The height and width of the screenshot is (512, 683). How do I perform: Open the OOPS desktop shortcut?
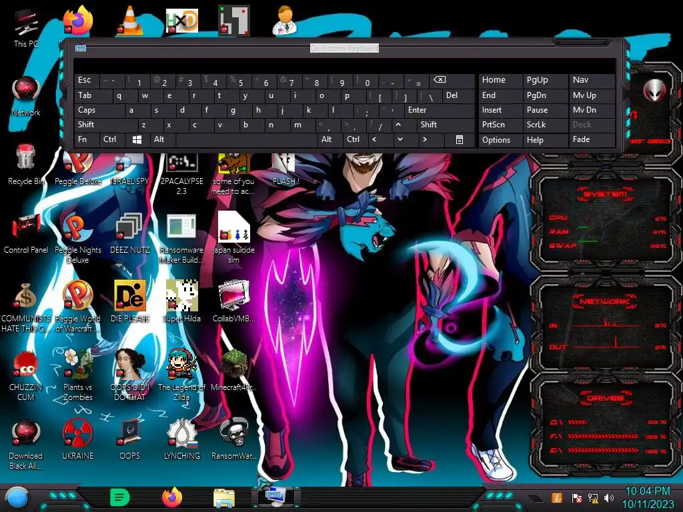point(130,439)
